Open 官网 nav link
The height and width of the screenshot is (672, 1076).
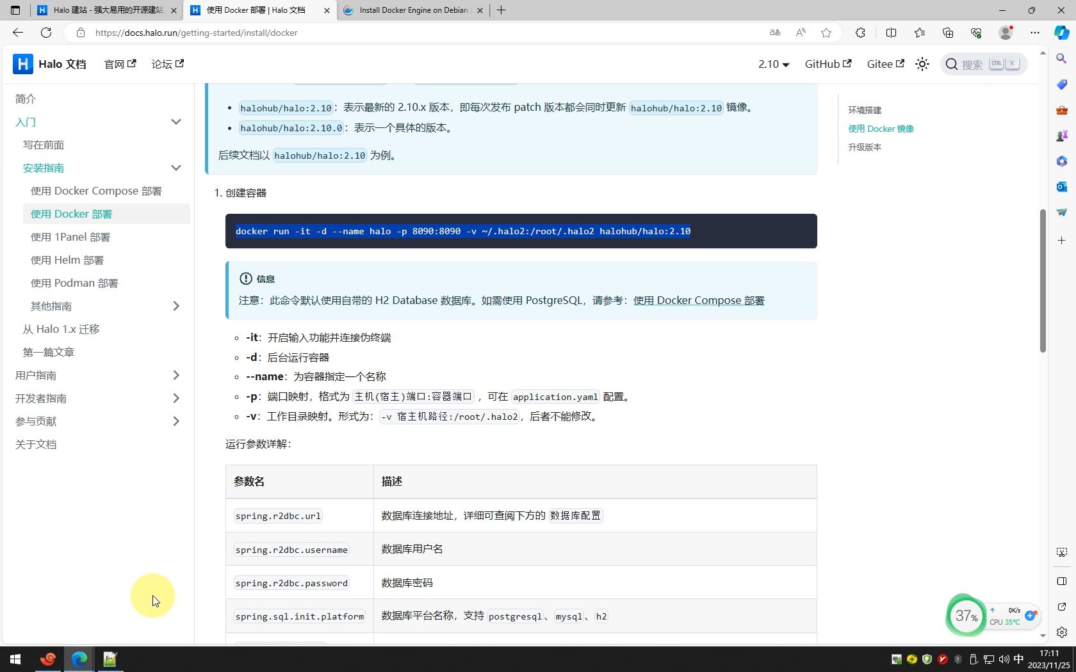tap(120, 64)
